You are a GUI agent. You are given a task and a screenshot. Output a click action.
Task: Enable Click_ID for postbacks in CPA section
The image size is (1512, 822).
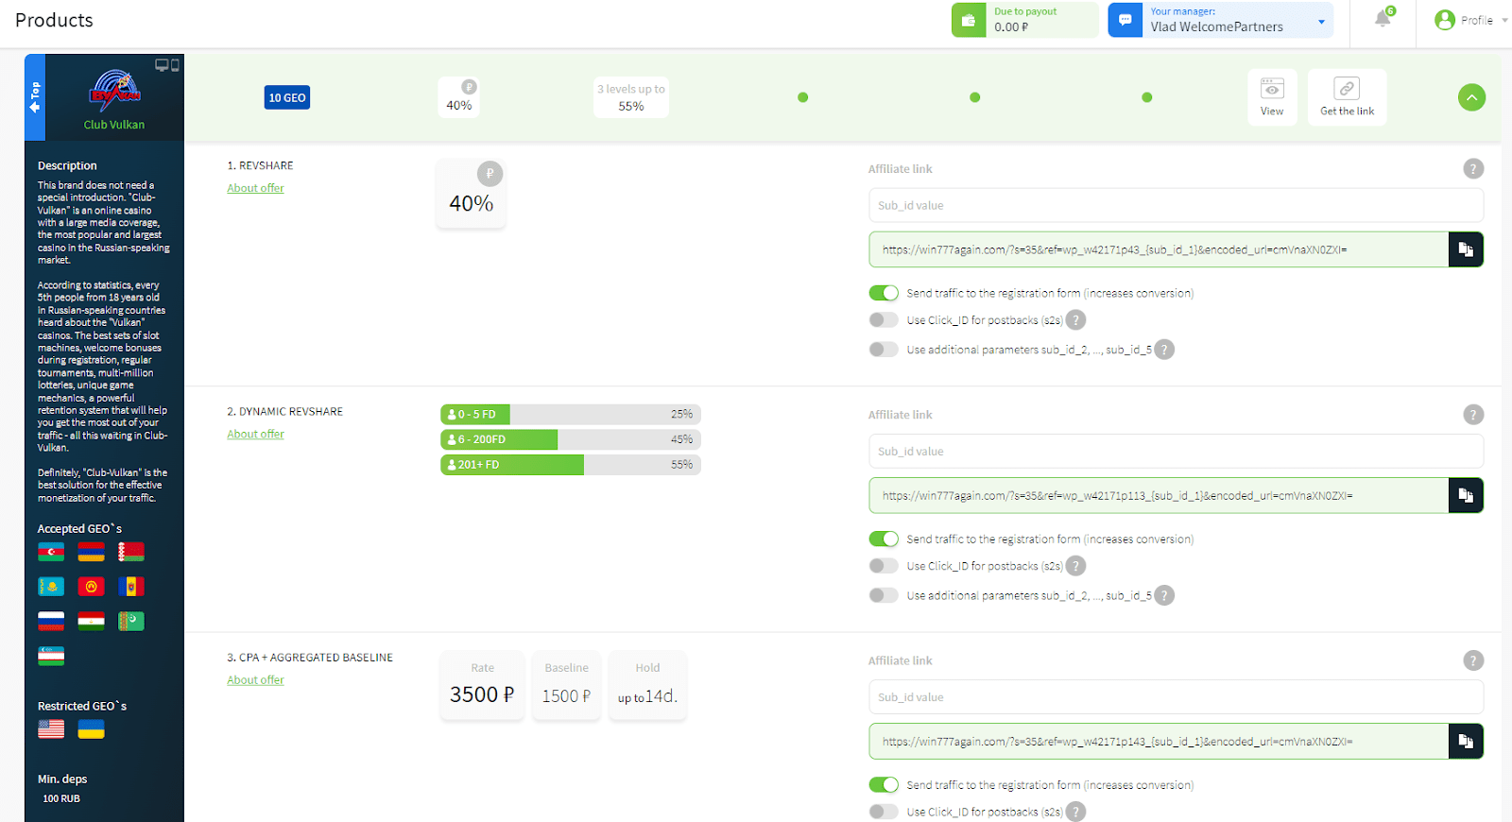tap(884, 812)
